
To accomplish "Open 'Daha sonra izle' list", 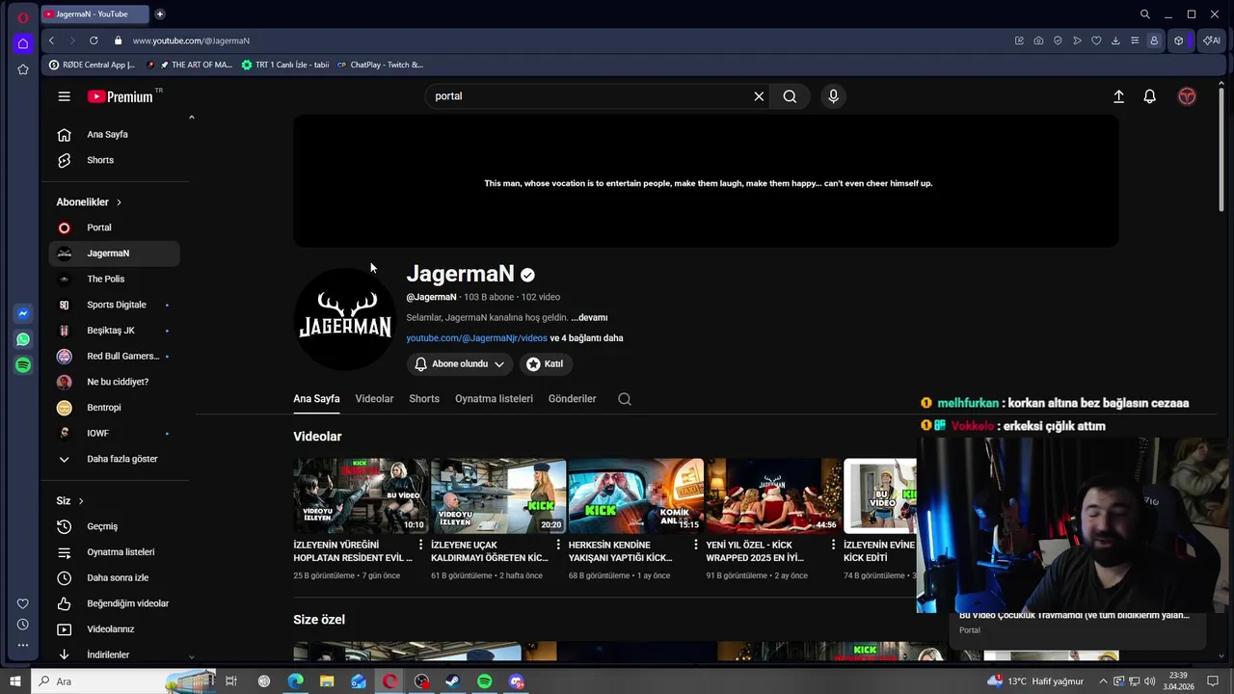I will (x=114, y=577).
